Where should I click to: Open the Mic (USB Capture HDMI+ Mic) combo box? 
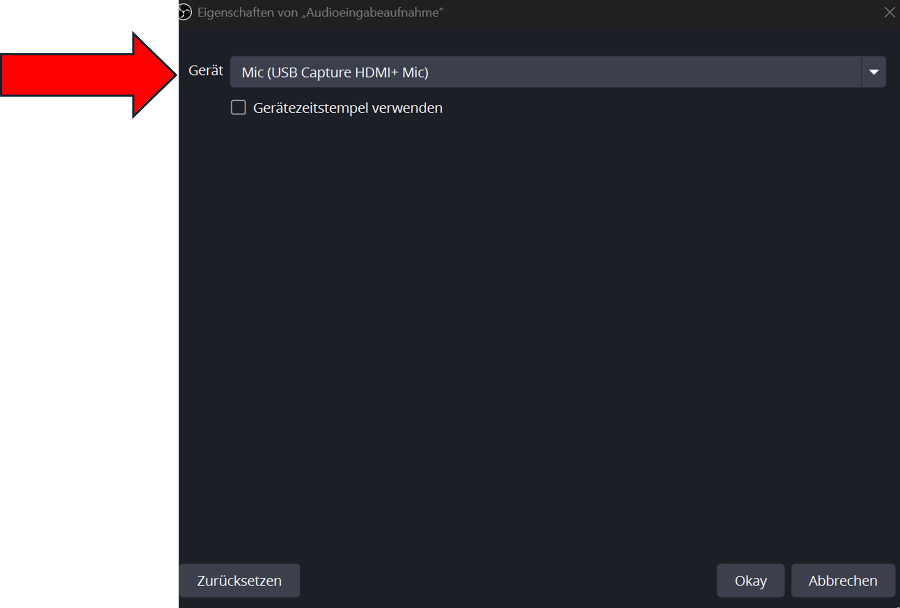558,72
